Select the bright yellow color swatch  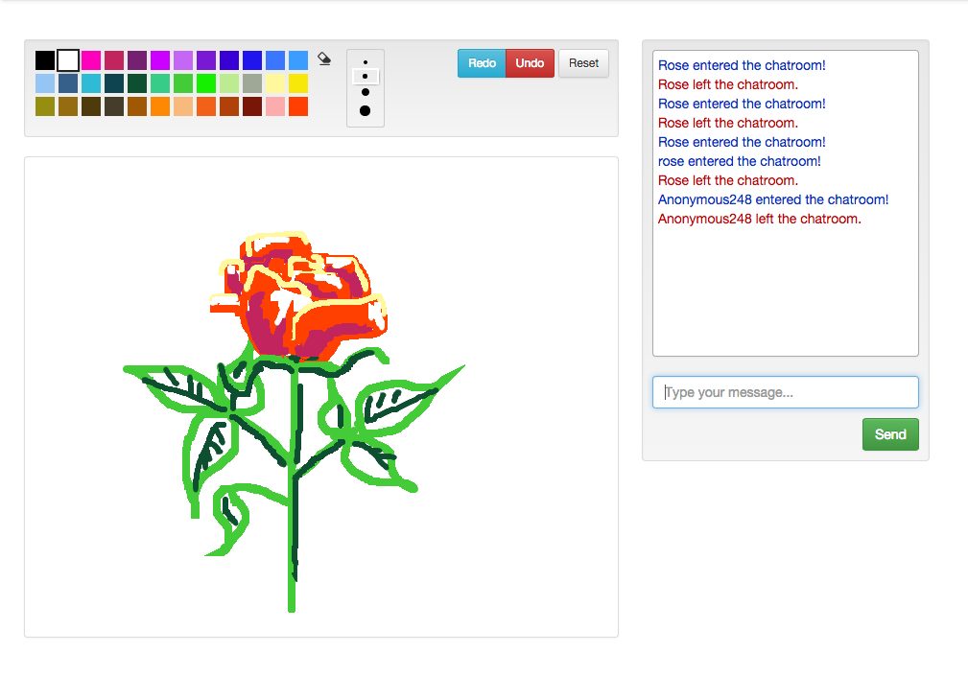(298, 83)
